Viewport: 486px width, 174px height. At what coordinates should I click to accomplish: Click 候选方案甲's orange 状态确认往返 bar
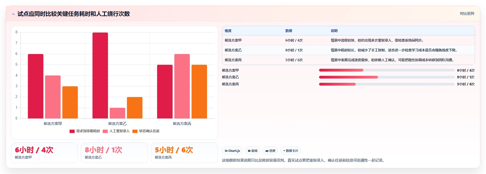70,102
